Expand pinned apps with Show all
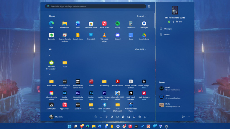This screenshot has width=230, height=129. tap(142, 16)
